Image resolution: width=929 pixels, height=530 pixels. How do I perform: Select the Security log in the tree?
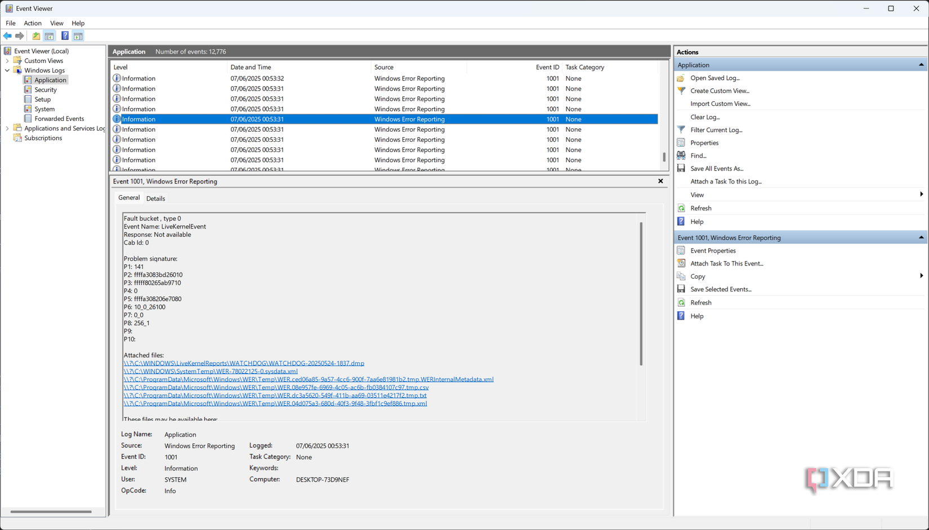click(x=45, y=89)
